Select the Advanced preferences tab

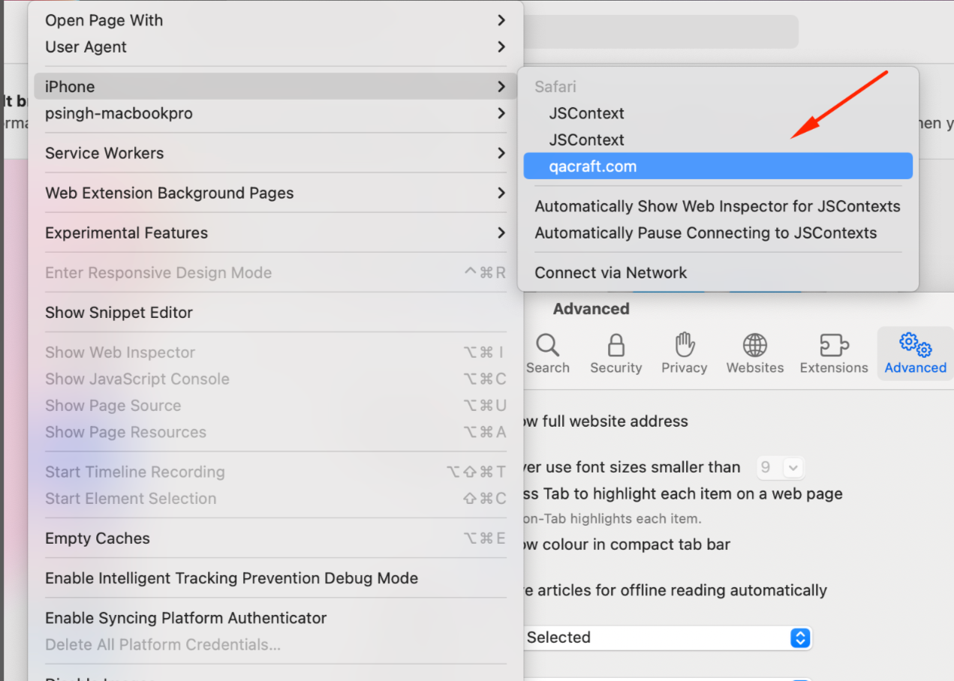[915, 352]
